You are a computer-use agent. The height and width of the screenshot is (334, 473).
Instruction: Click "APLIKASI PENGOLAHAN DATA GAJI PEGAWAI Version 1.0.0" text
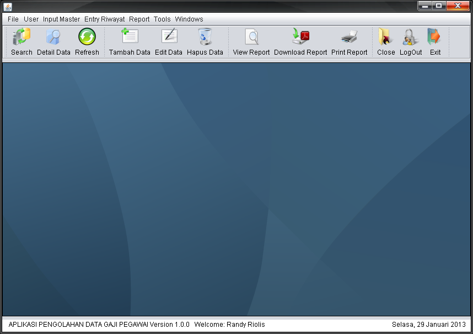pyautogui.click(x=99, y=325)
